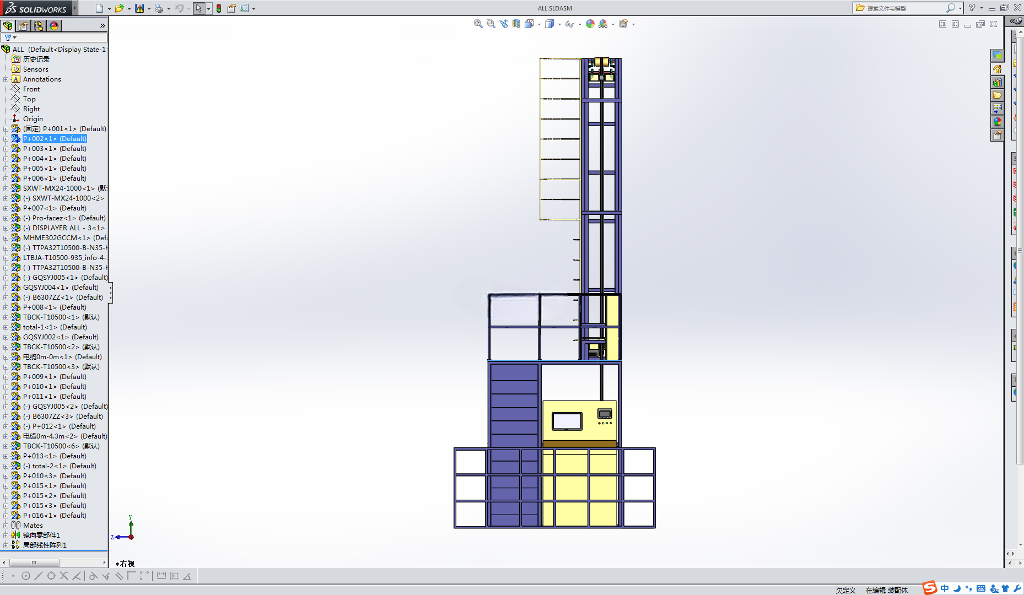This screenshot has width=1024, height=595.
Task: Click the Edit Appearance color ball
Action: 590,24
